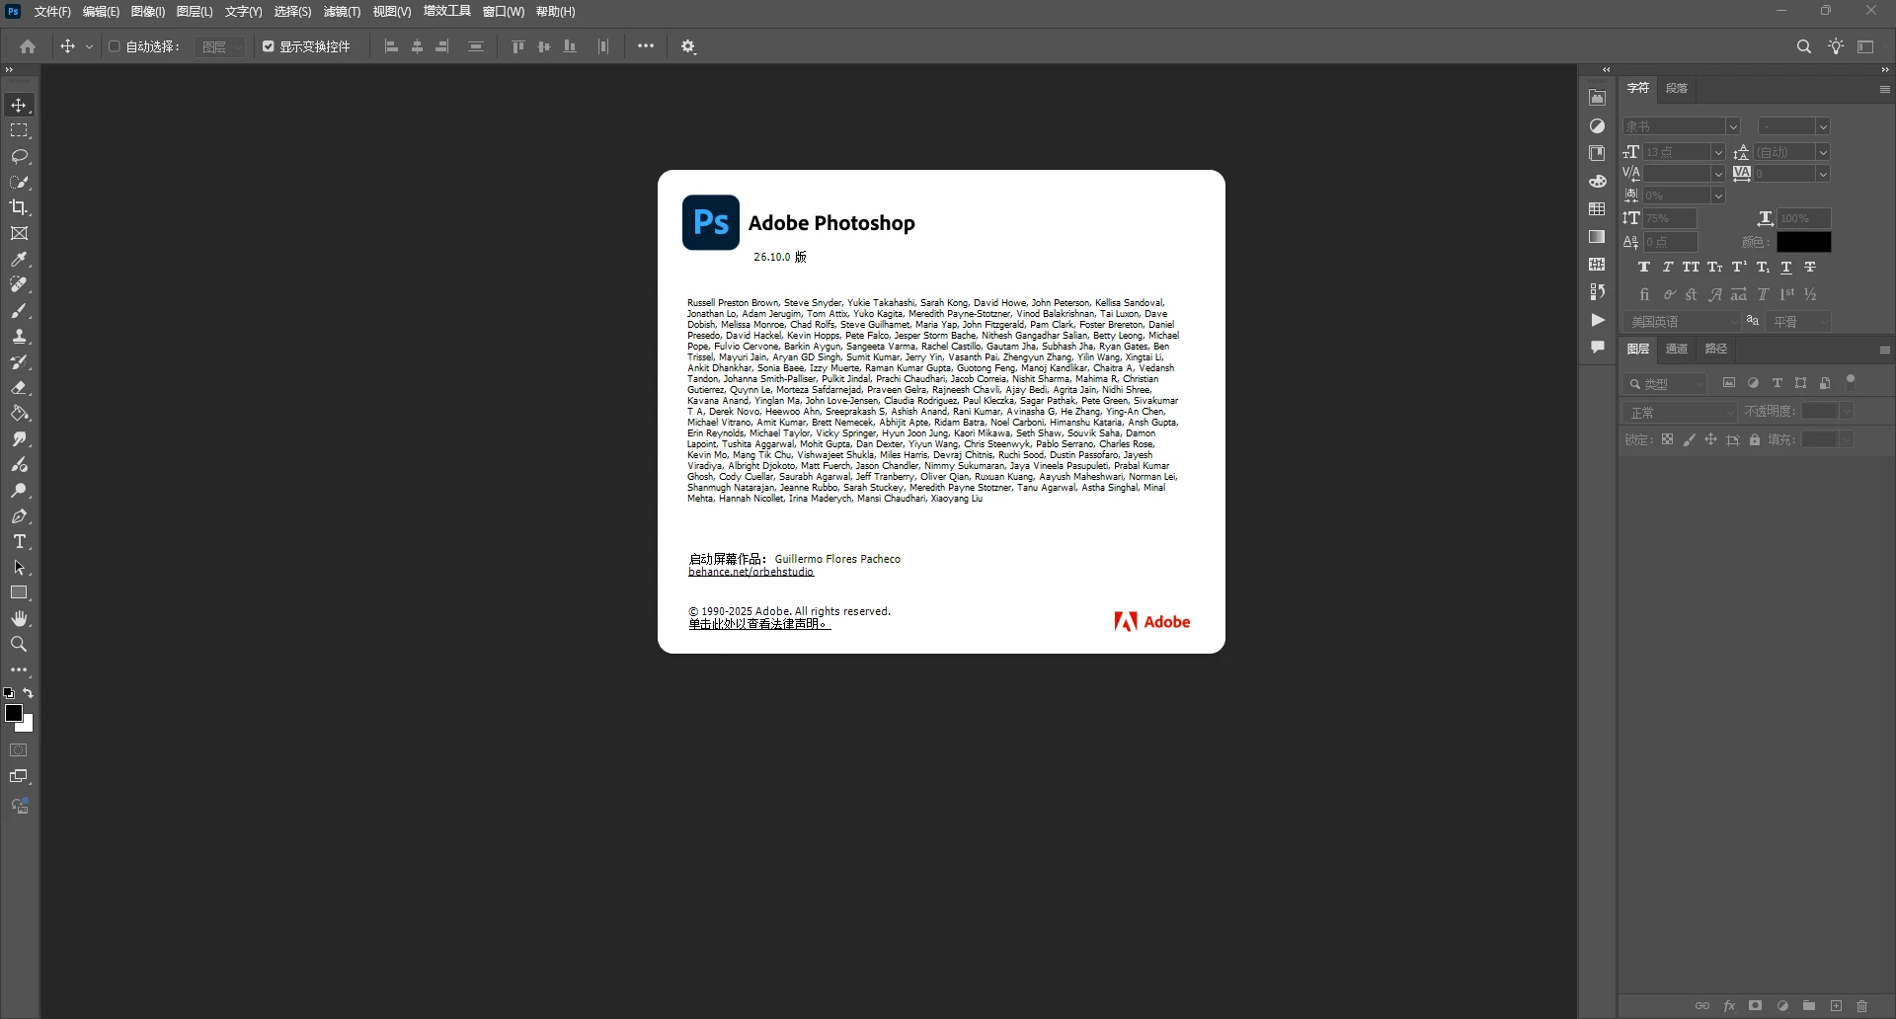Viewport: 1896px width, 1019px height.
Task: Open the 不透明度 opacity dropdown arrow
Action: click(1847, 412)
